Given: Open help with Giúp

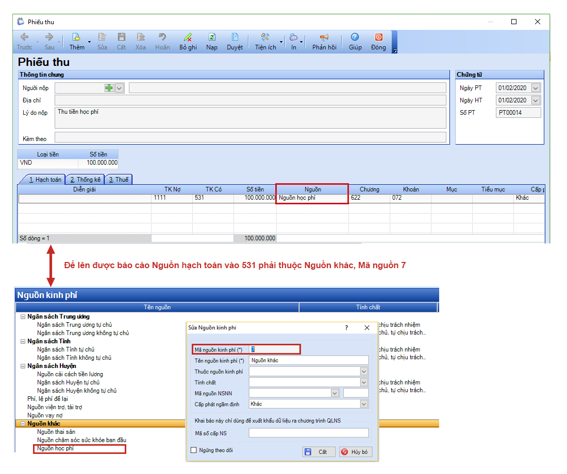Looking at the screenshot, I should (355, 42).
